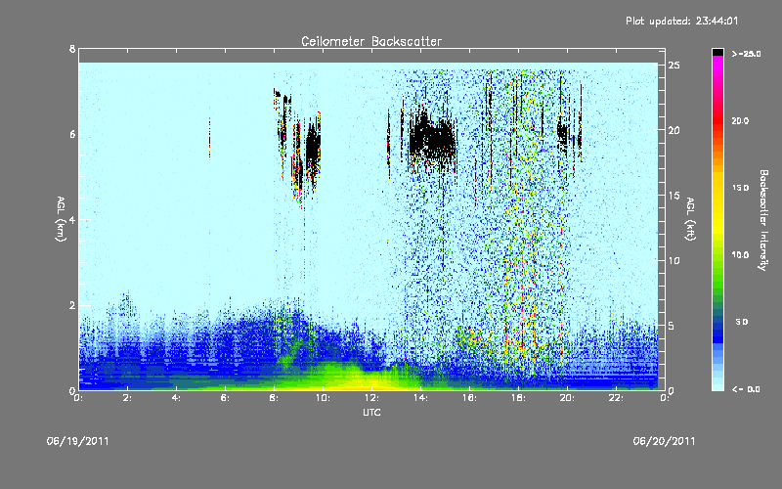This screenshot has height=489, width=782.
Task: Click the '10:' hour label on x-axis
Action: [323, 398]
